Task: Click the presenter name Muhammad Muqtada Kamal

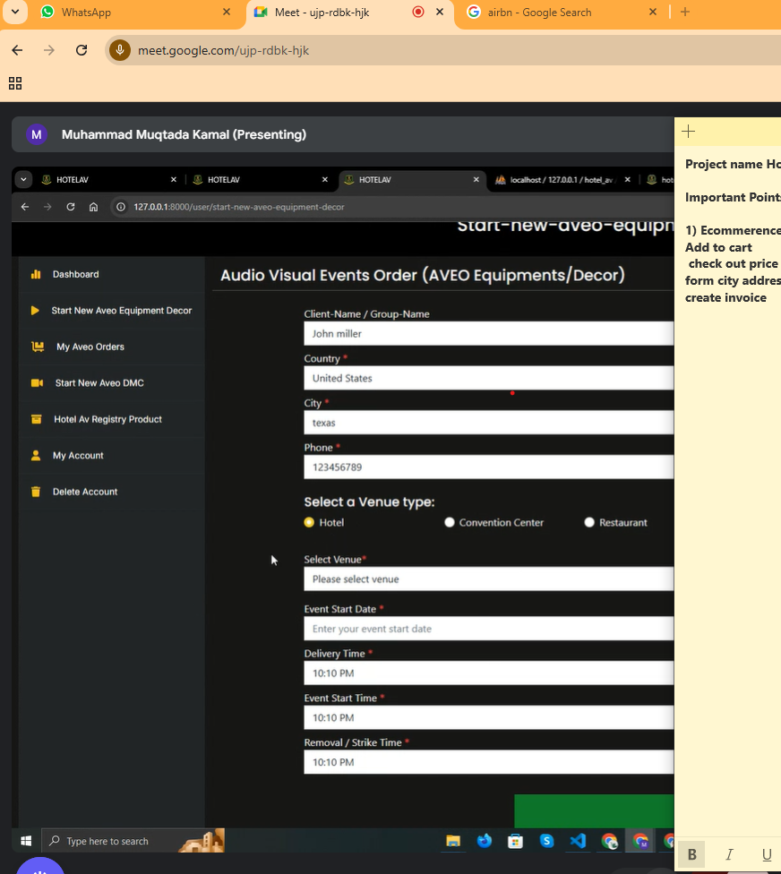Action: (x=184, y=134)
